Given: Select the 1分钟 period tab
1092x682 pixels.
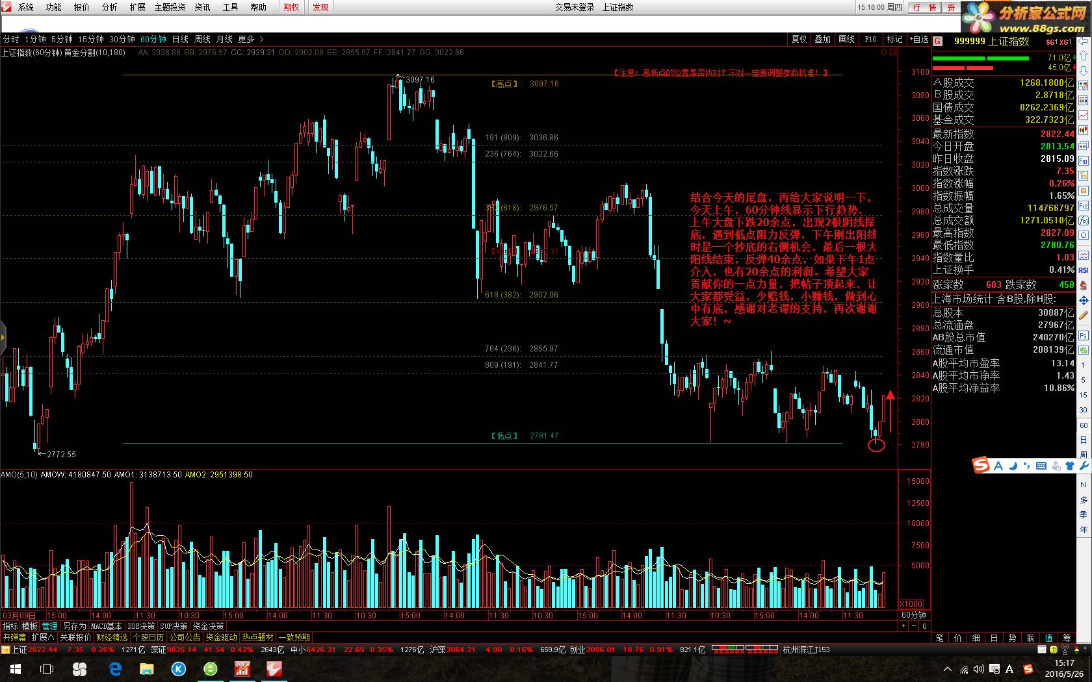Looking at the screenshot, I should click(35, 40).
